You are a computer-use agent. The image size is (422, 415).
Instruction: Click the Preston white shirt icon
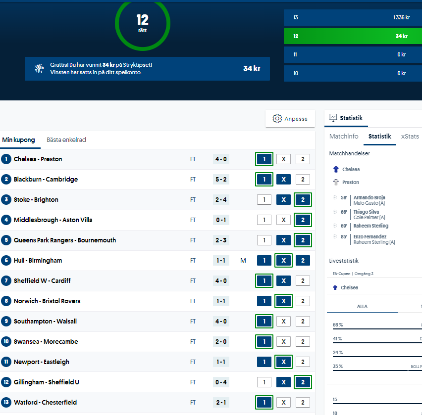(x=336, y=182)
